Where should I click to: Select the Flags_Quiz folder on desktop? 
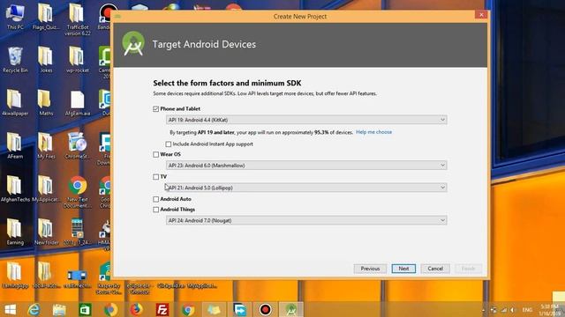(x=46, y=18)
